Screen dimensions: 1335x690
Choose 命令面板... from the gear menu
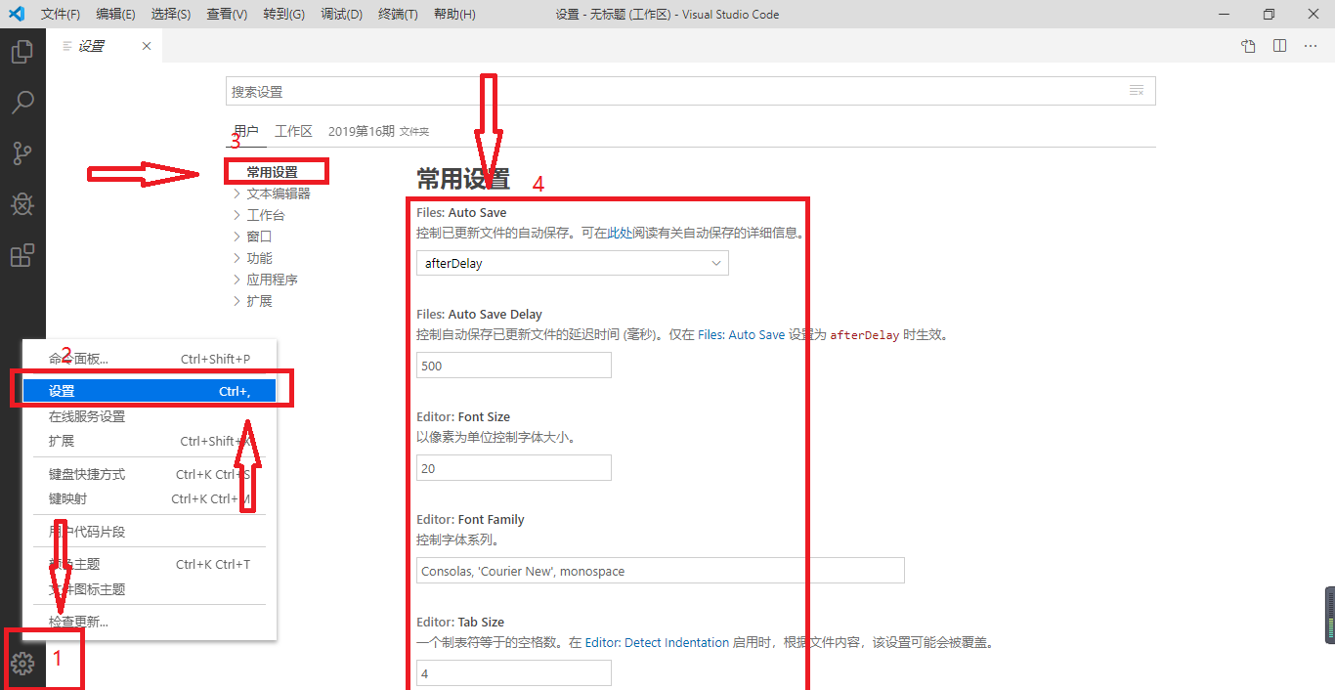click(x=150, y=359)
